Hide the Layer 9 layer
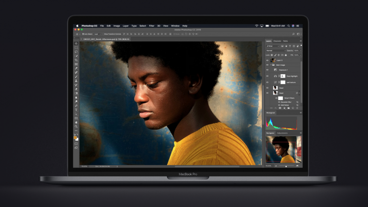Screen dimensions: 368x207 (x=267, y=60)
